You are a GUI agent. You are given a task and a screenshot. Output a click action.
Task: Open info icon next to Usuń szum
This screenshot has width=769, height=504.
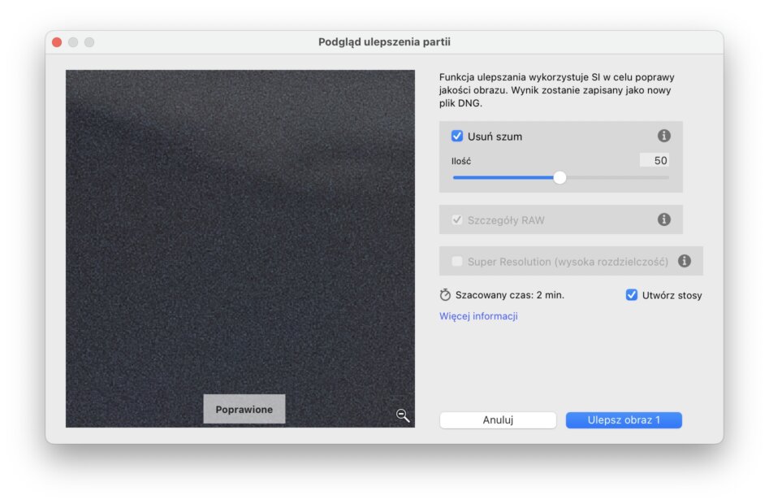pyautogui.click(x=663, y=137)
